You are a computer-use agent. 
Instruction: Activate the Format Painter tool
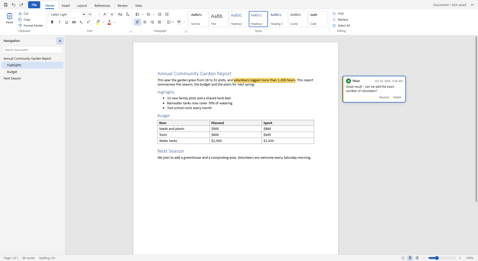(31, 26)
